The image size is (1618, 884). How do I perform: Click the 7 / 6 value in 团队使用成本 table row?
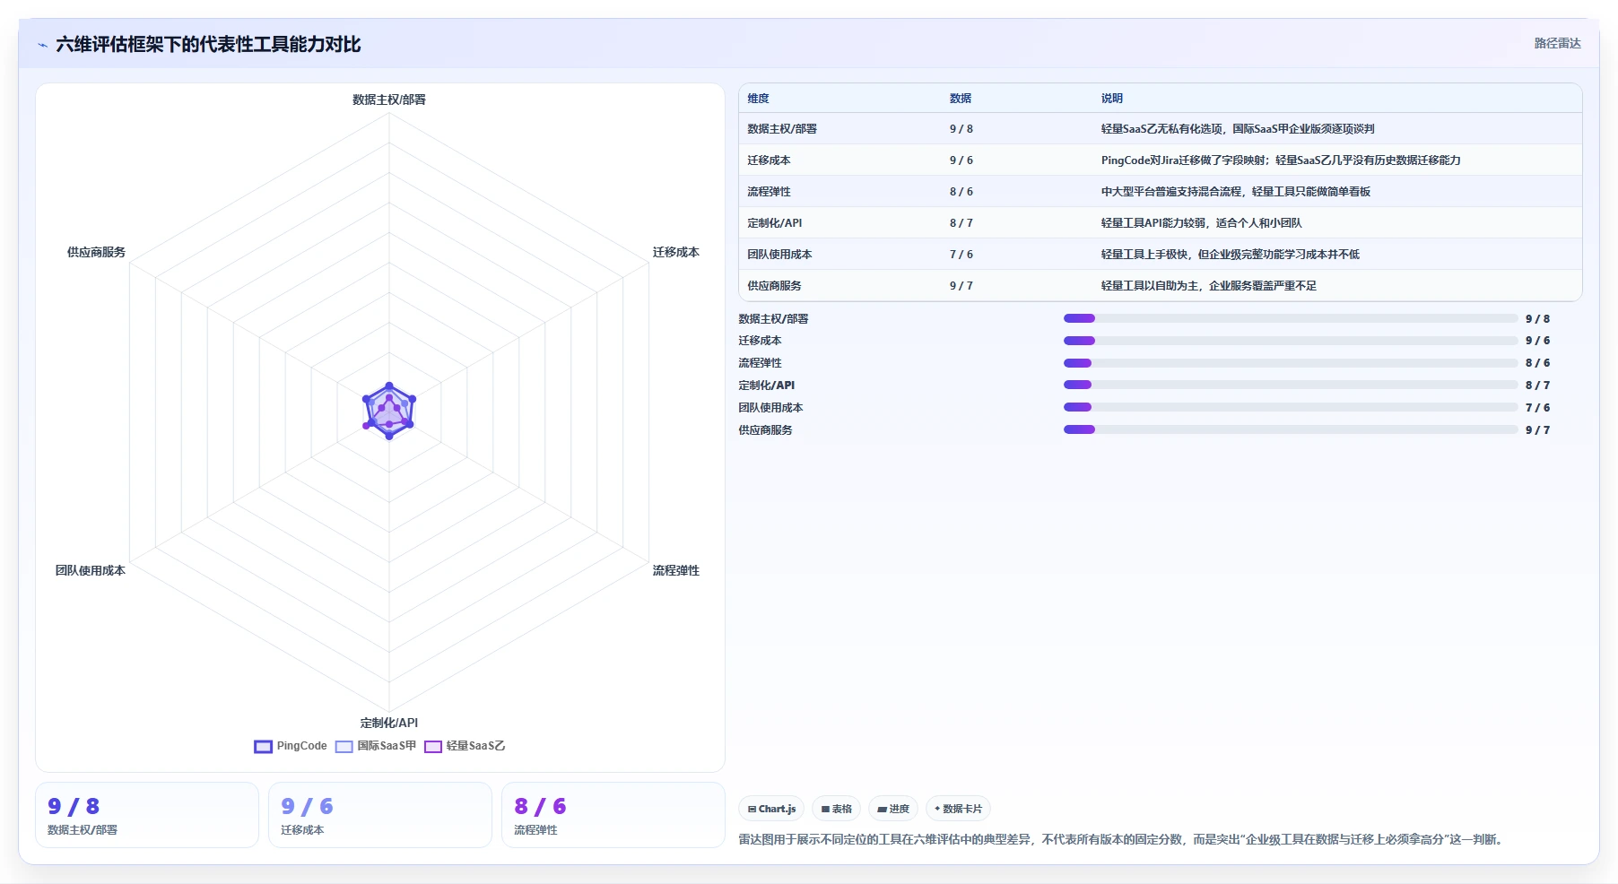click(x=961, y=255)
